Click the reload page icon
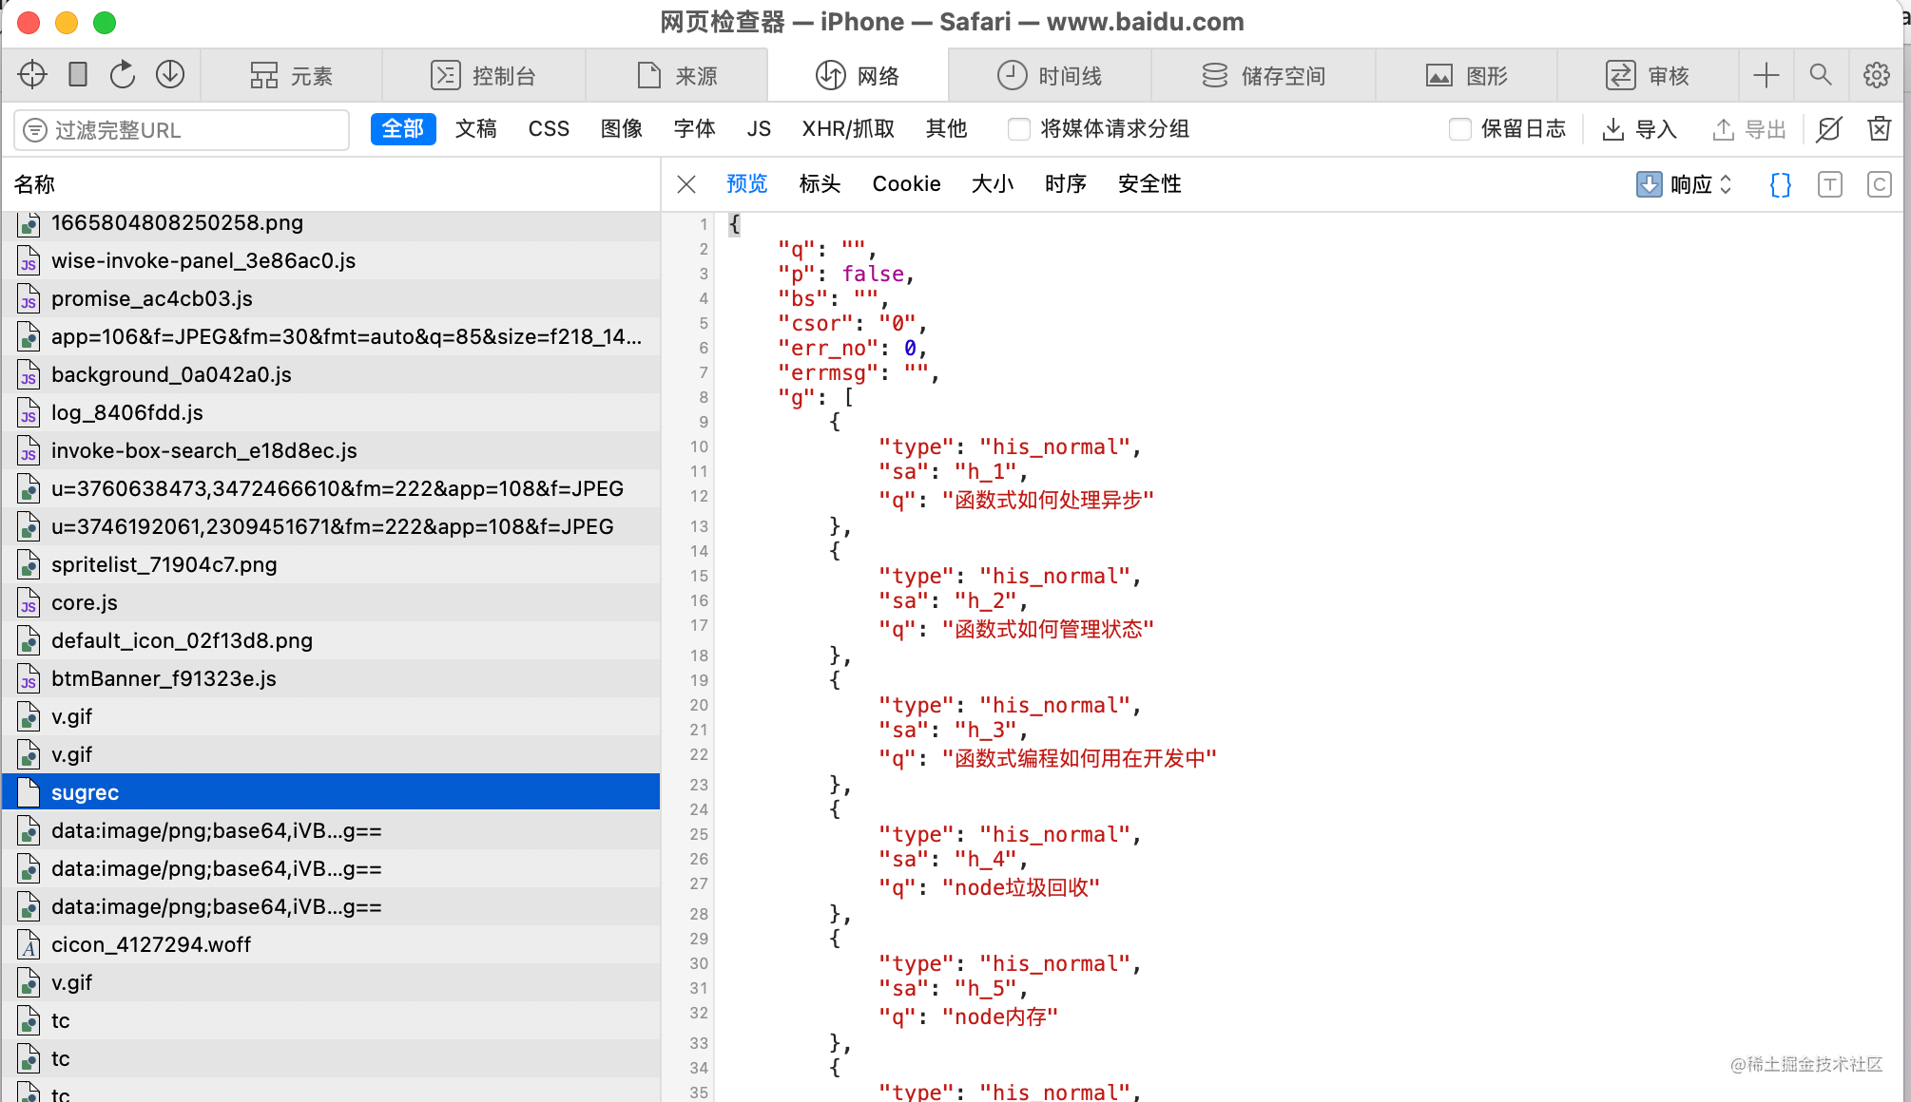The height and width of the screenshot is (1102, 1911). tap(124, 75)
